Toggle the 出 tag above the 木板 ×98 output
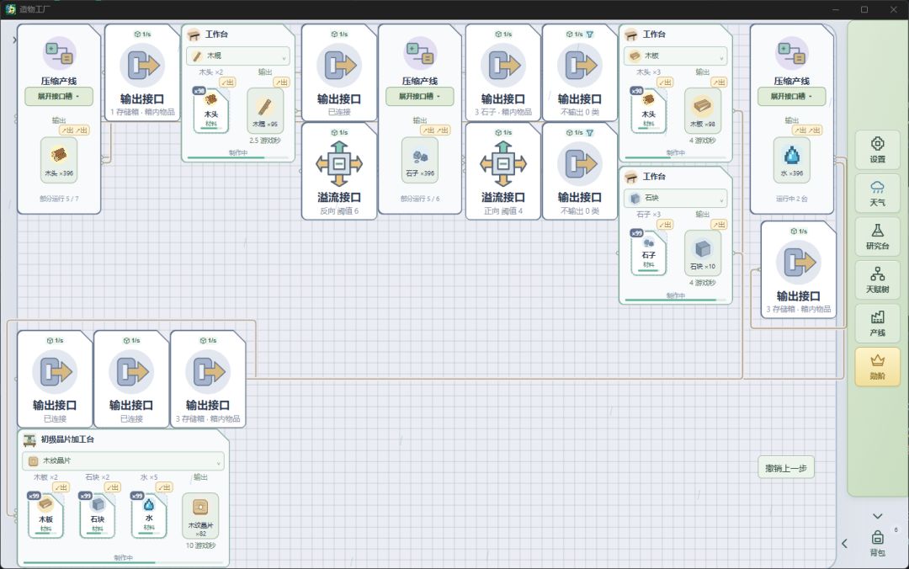Screen dimensions: 909x569 coord(719,82)
